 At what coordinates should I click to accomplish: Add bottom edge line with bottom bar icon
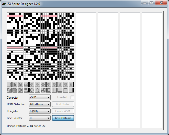[x=60, y=90]
